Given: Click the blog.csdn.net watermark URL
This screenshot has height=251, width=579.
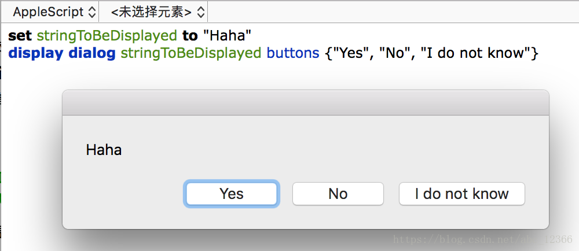Looking at the screenshot, I should (483, 240).
